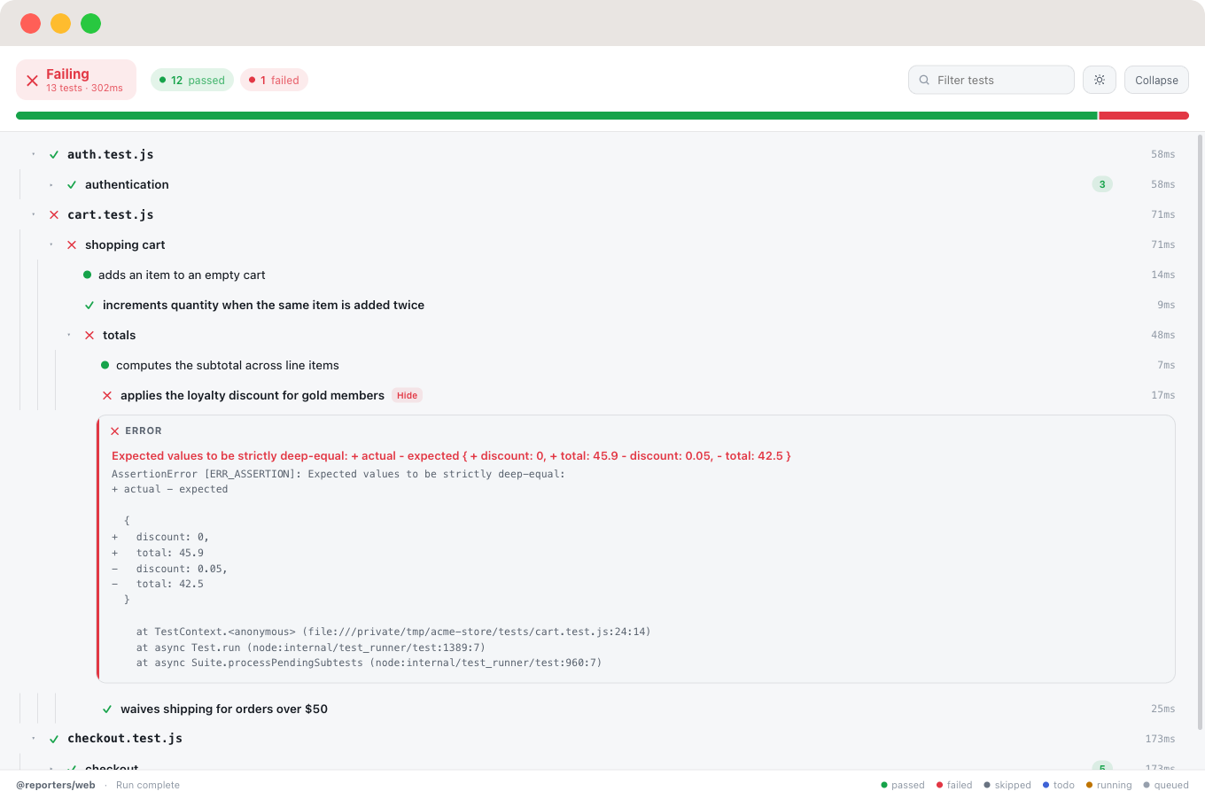
Task: Select 'computes the subtotal across line items'
Action: 228,365
